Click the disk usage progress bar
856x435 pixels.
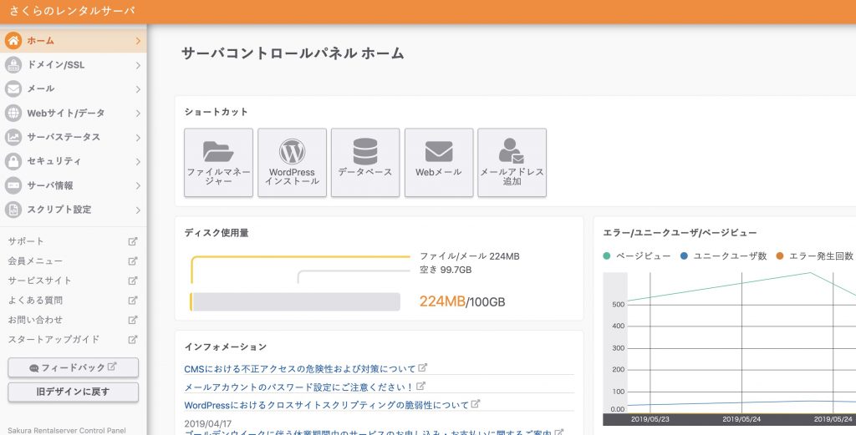(x=295, y=301)
